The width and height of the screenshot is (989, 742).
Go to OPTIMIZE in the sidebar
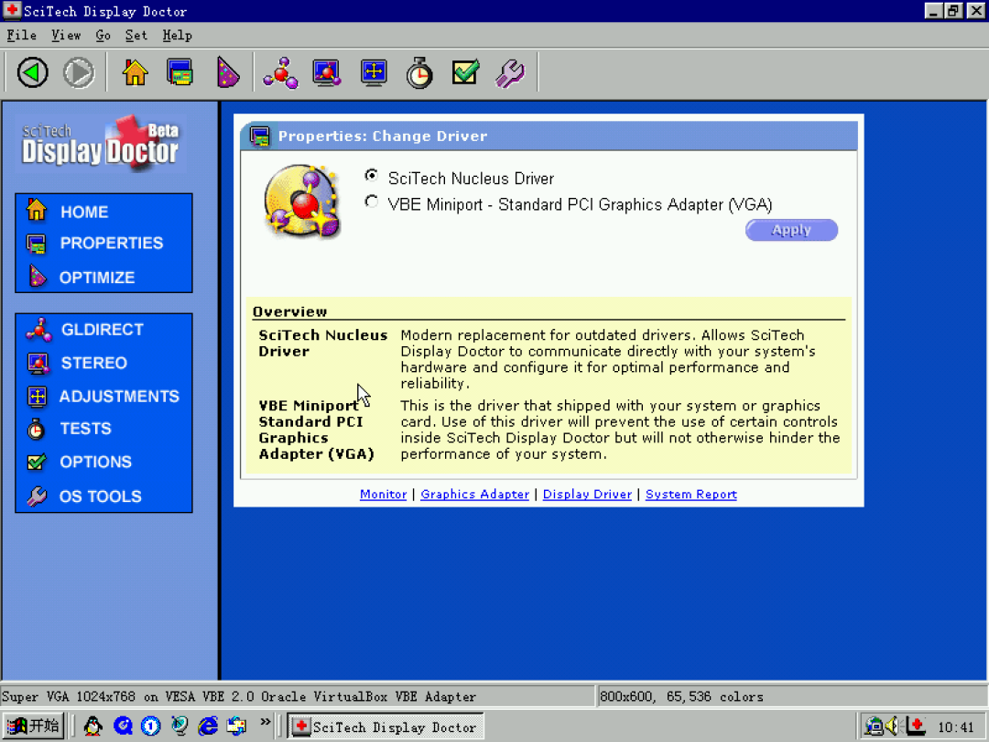(x=96, y=277)
